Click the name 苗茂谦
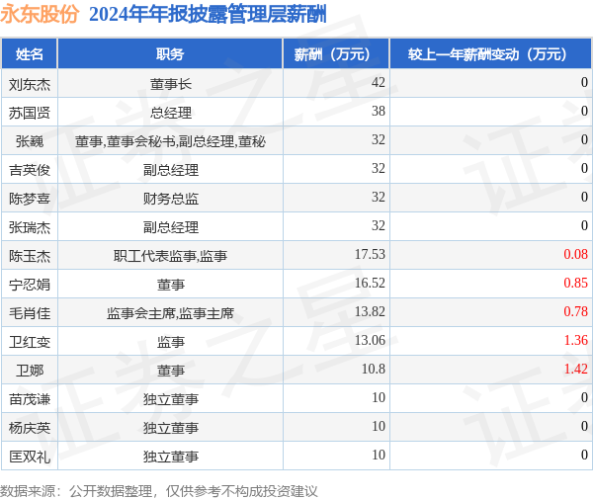Screen dimensions: 593x500 tap(30, 399)
